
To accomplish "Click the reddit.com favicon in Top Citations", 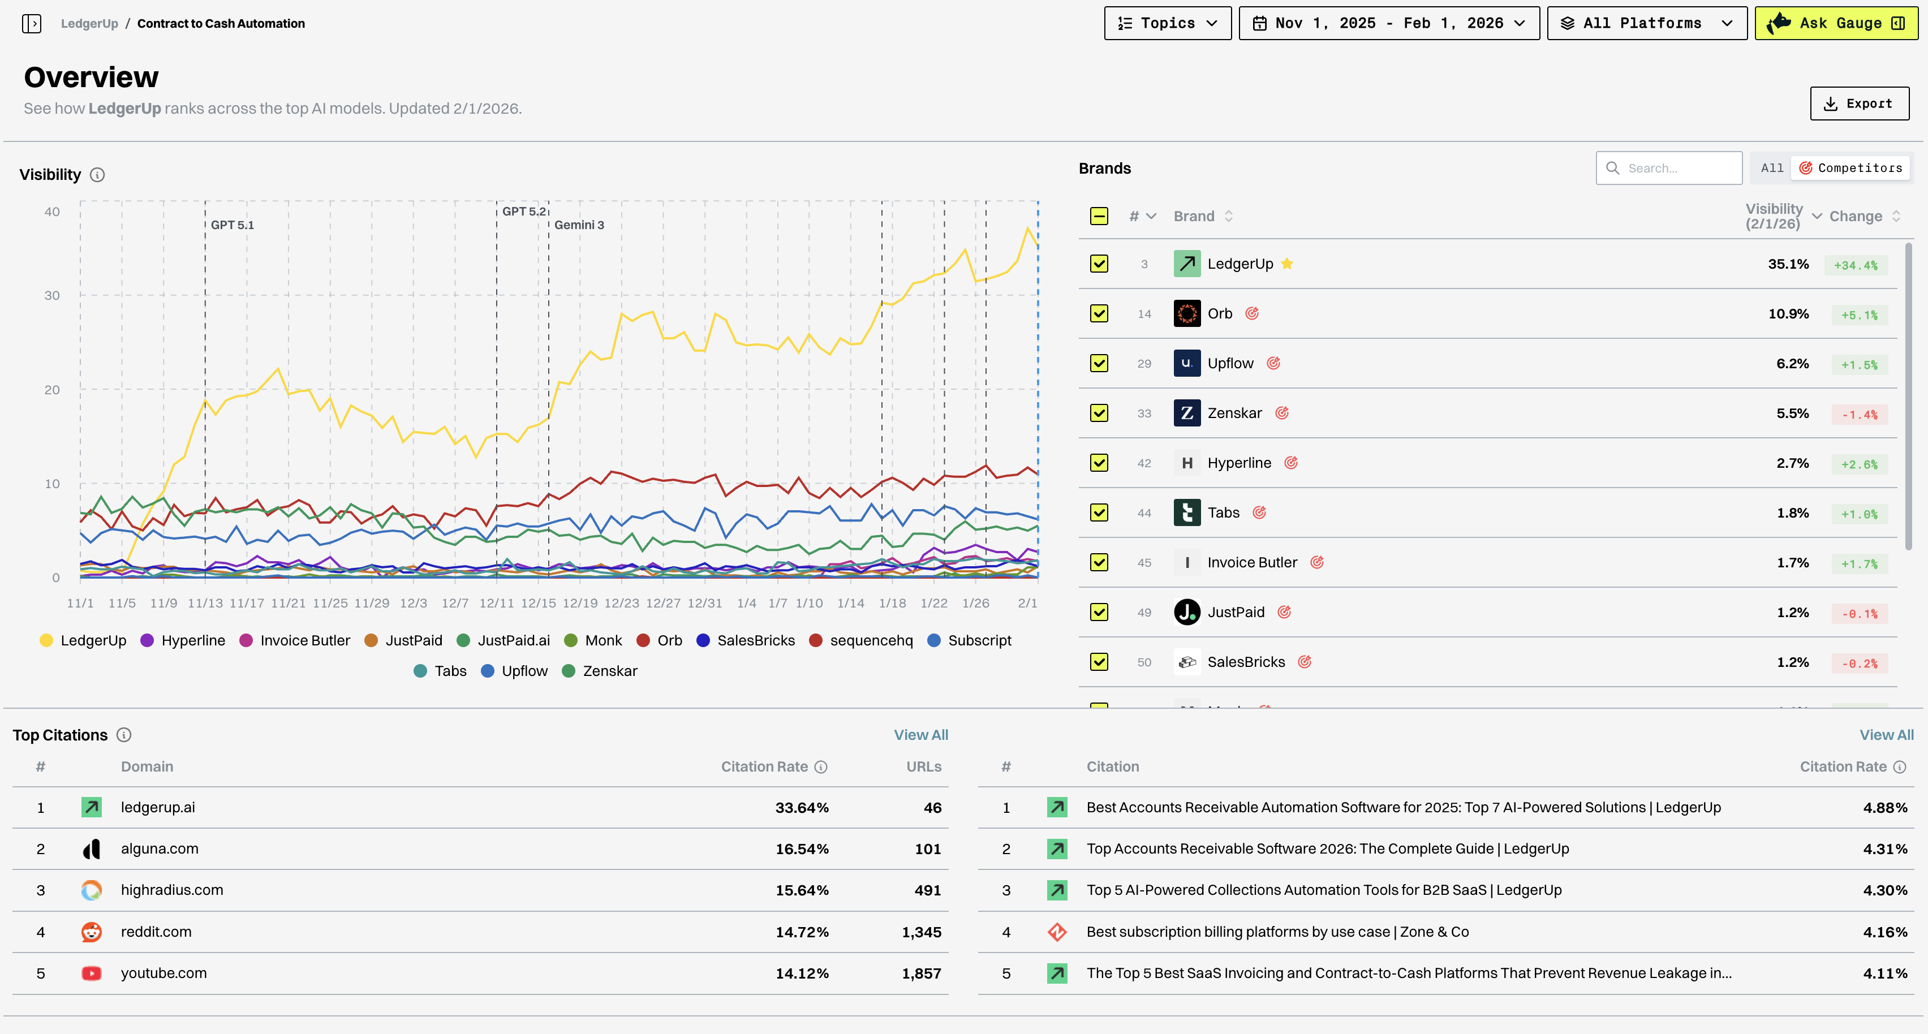I will click(91, 932).
